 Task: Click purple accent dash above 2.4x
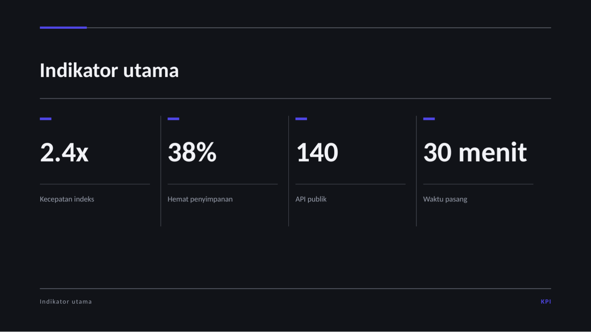pos(45,119)
